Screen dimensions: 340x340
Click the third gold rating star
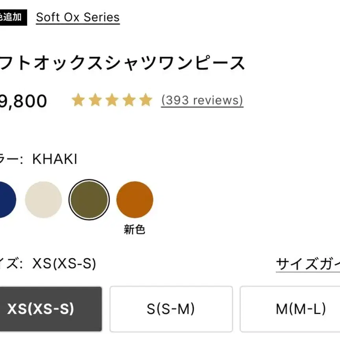(112, 100)
